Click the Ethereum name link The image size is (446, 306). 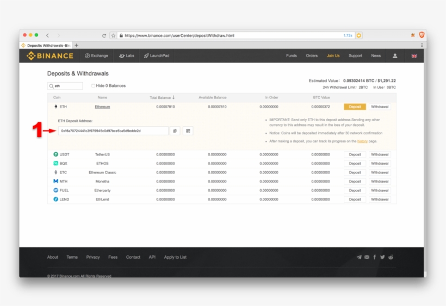pyautogui.click(x=102, y=107)
